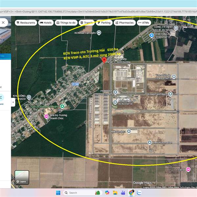Screen dimensions: 197x197
Task: Open Copilot from the taskbar
Action: point(107,193)
